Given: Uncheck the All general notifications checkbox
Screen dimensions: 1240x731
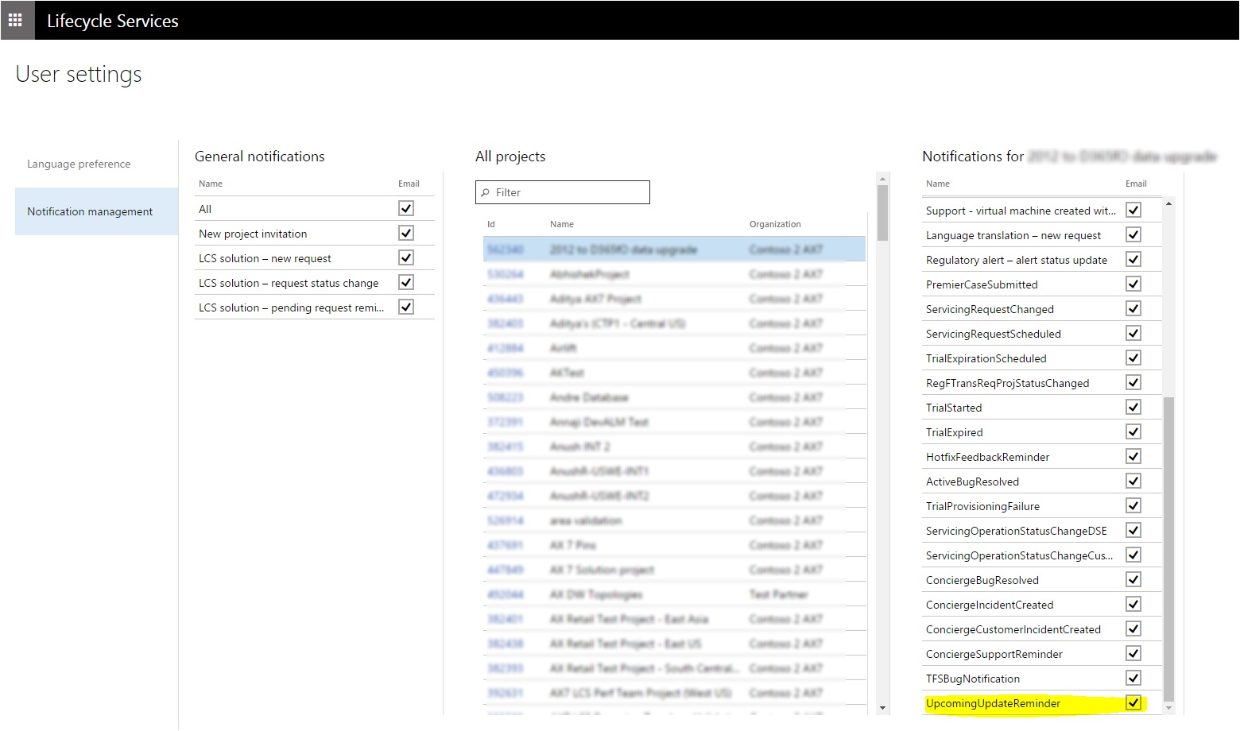Looking at the screenshot, I should tap(406, 208).
